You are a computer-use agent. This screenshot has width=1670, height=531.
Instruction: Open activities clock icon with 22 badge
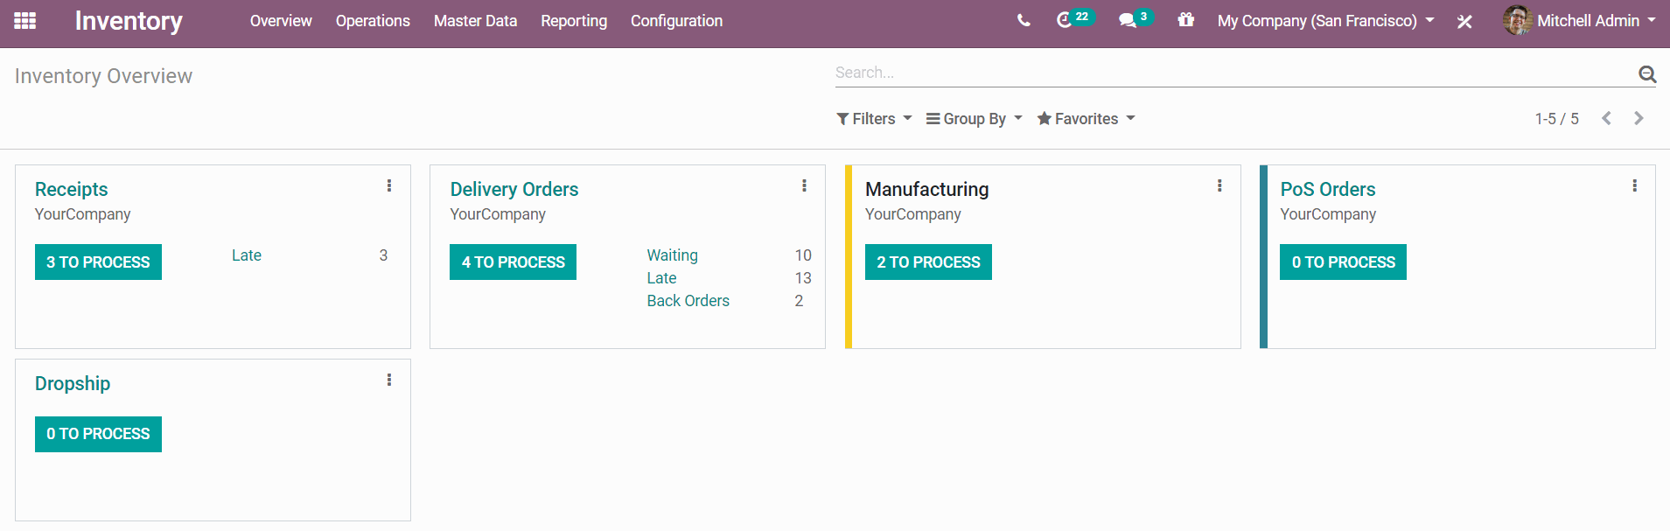click(x=1065, y=20)
